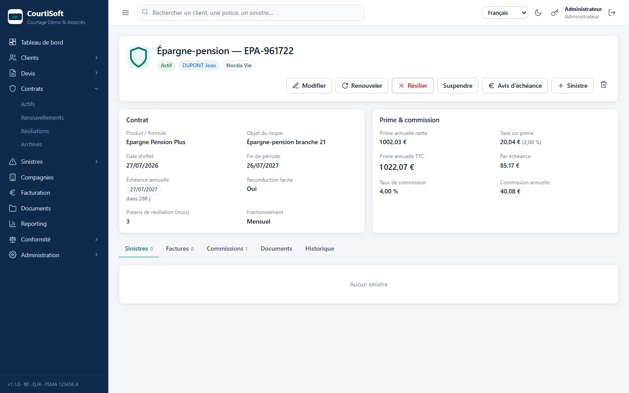Click the Compagnies building icon

[13, 177]
